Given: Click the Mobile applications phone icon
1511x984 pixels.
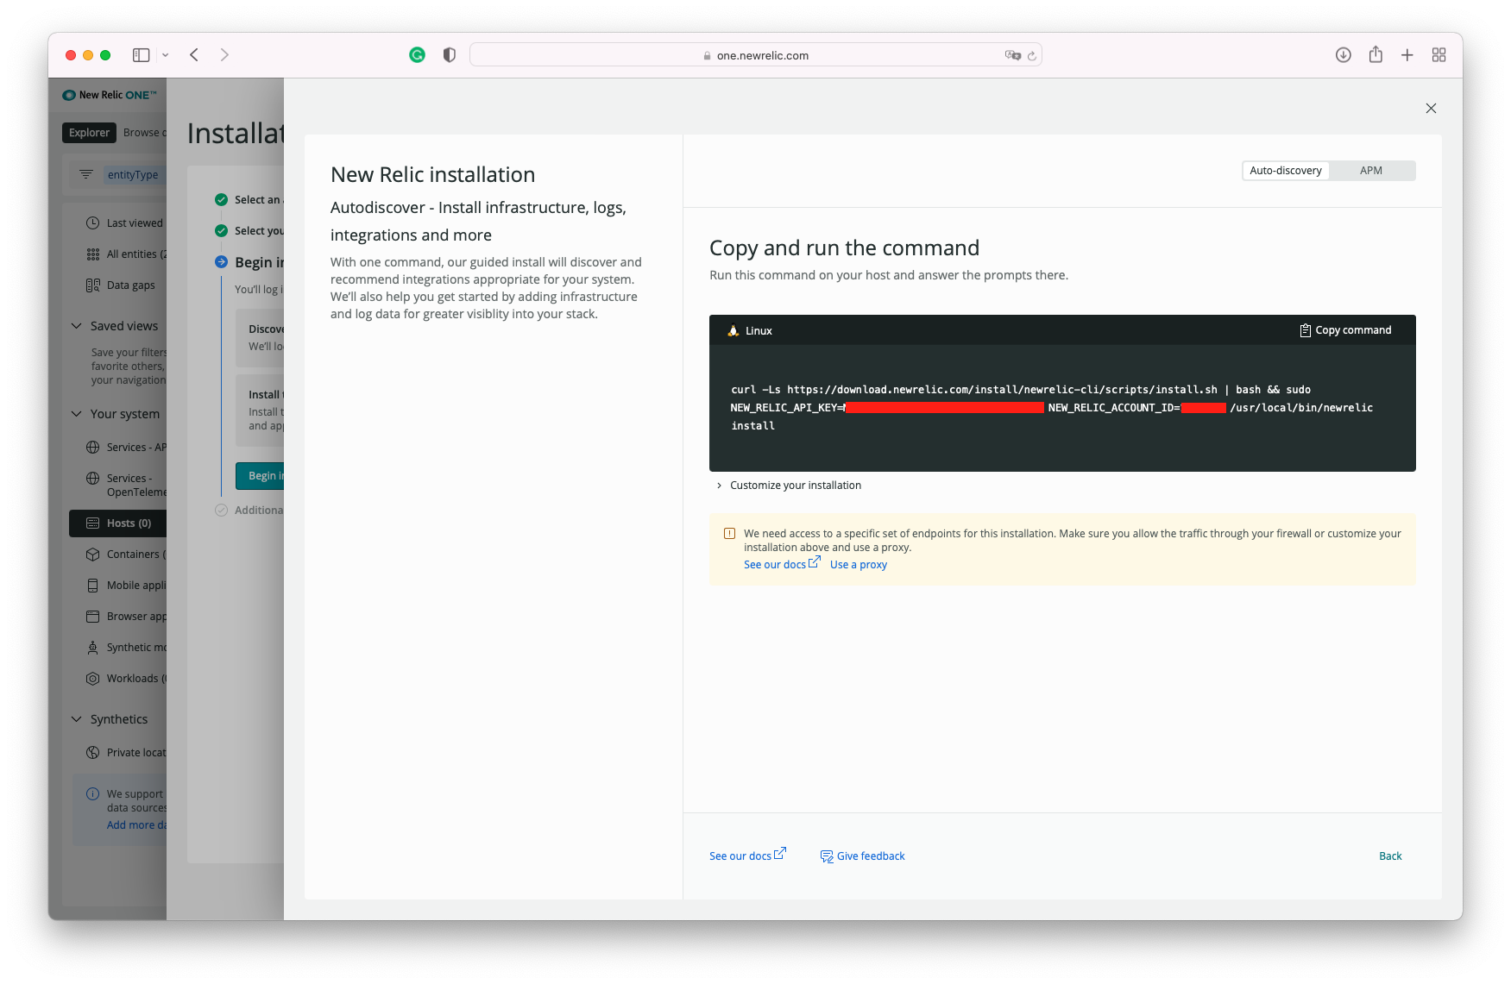Looking at the screenshot, I should click(92, 586).
